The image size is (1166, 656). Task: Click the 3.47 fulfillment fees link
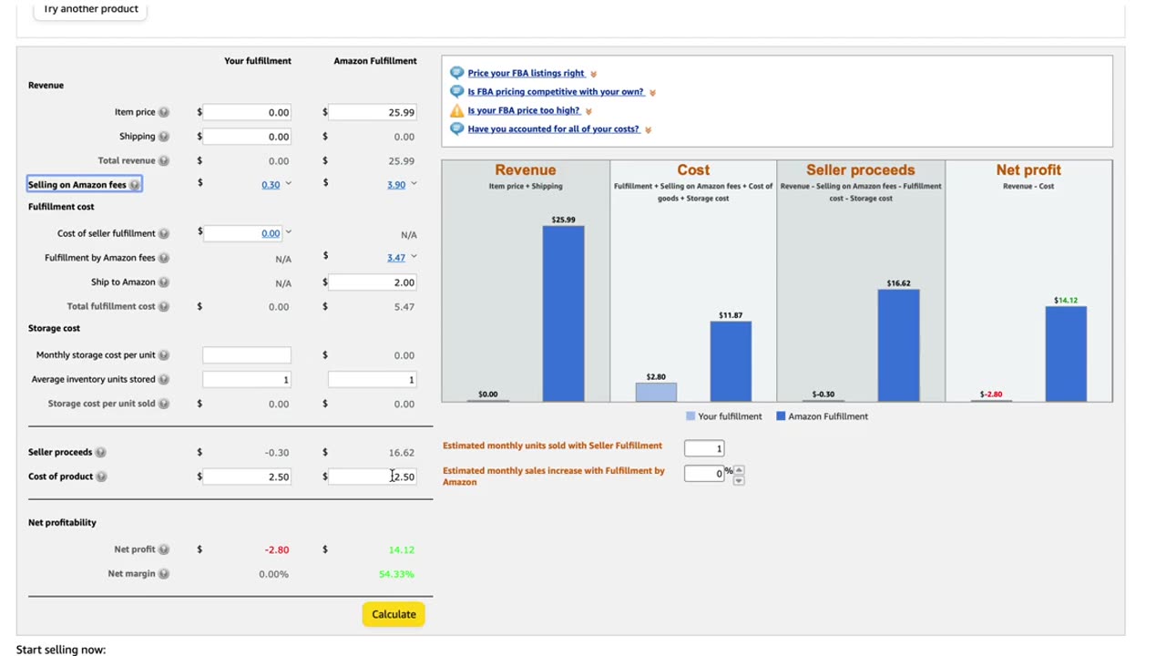396,258
